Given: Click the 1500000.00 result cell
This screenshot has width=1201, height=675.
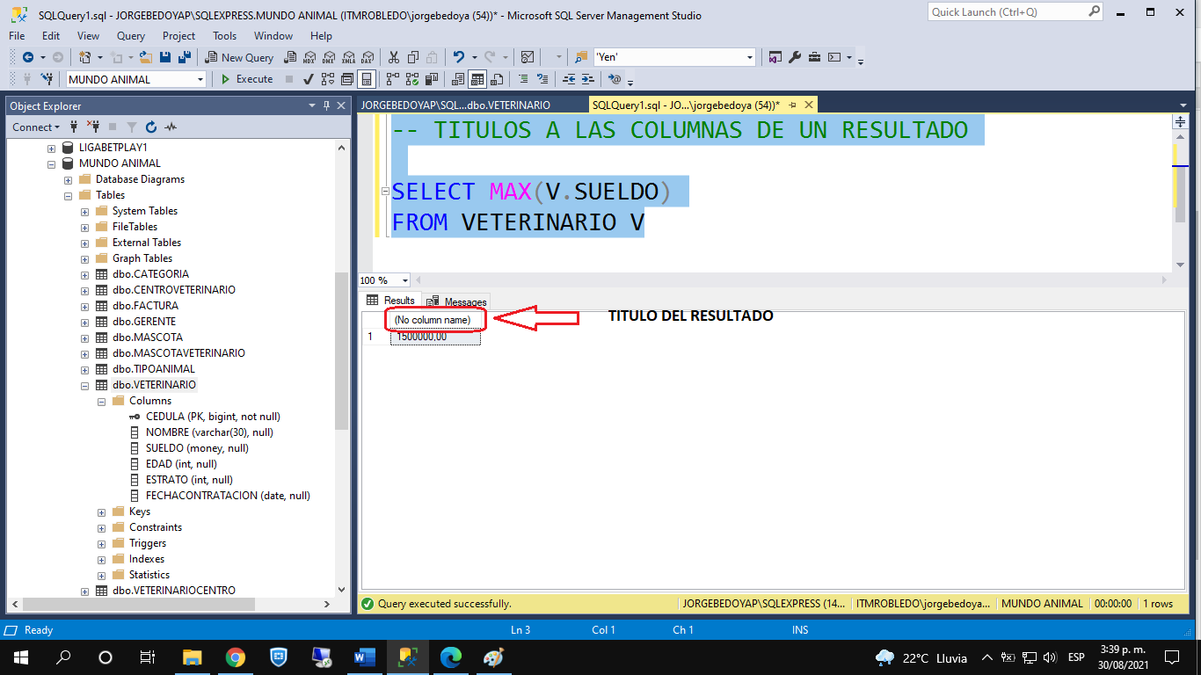Looking at the screenshot, I should click(435, 337).
